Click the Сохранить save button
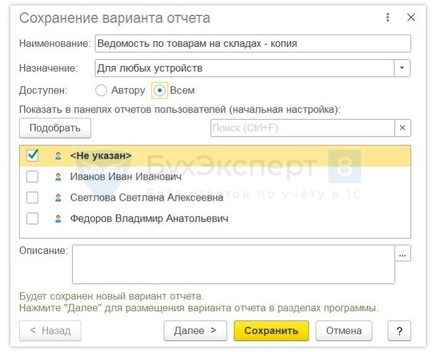The image size is (437, 352). (x=271, y=331)
